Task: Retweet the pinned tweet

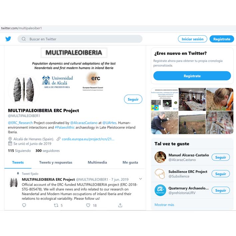Action: pos(56,205)
